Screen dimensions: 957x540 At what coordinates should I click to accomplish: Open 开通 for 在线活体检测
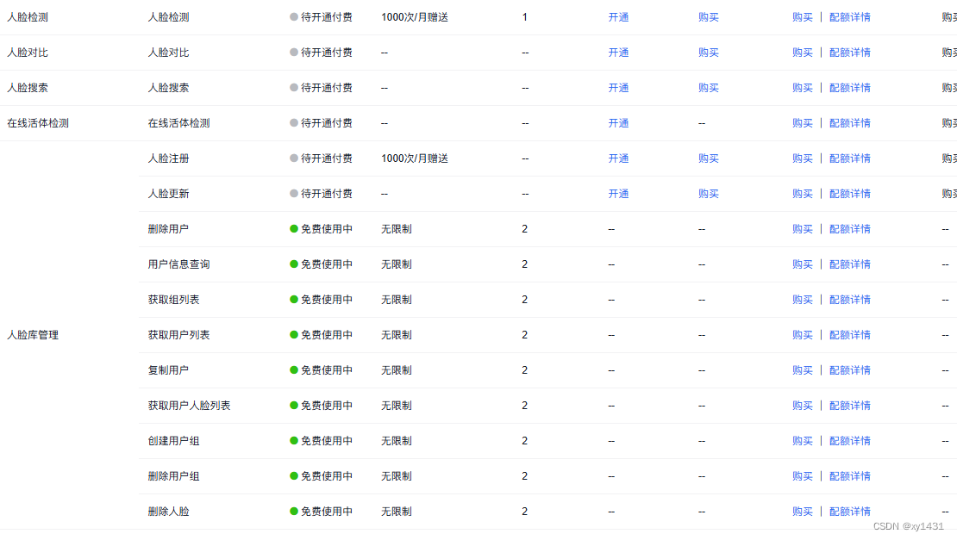tap(618, 122)
